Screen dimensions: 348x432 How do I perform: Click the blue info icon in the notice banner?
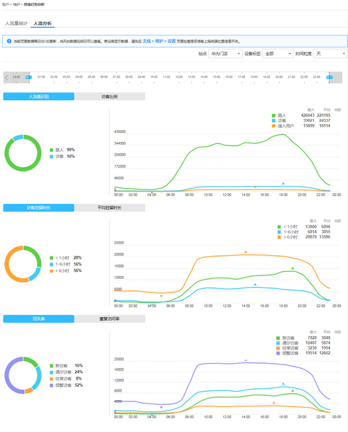click(9, 41)
